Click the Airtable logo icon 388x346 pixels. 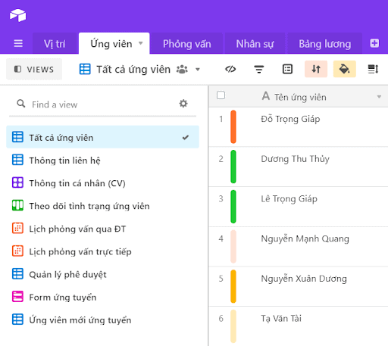18,15
